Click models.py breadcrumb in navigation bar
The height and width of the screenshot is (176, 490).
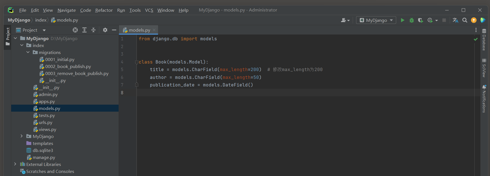point(65,20)
